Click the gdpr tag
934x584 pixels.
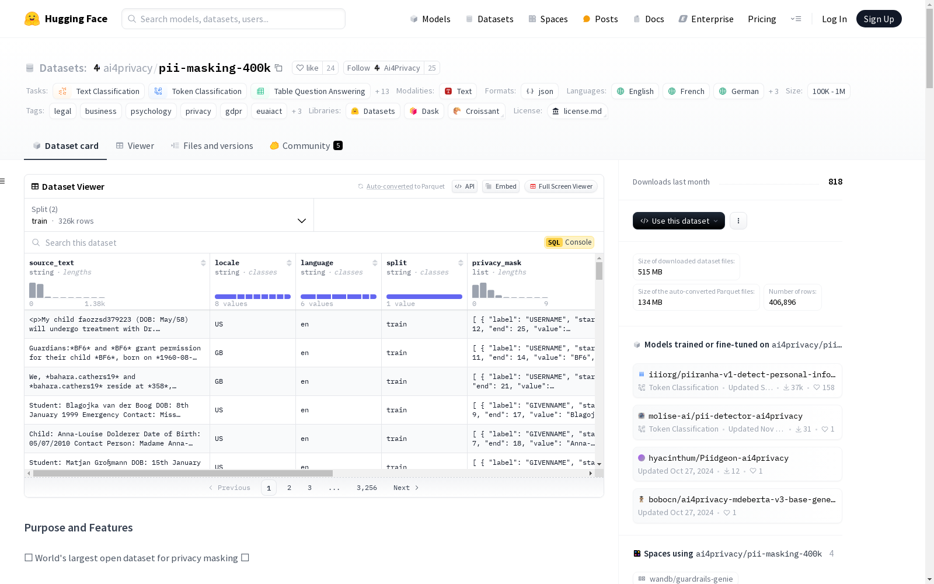click(233, 111)
